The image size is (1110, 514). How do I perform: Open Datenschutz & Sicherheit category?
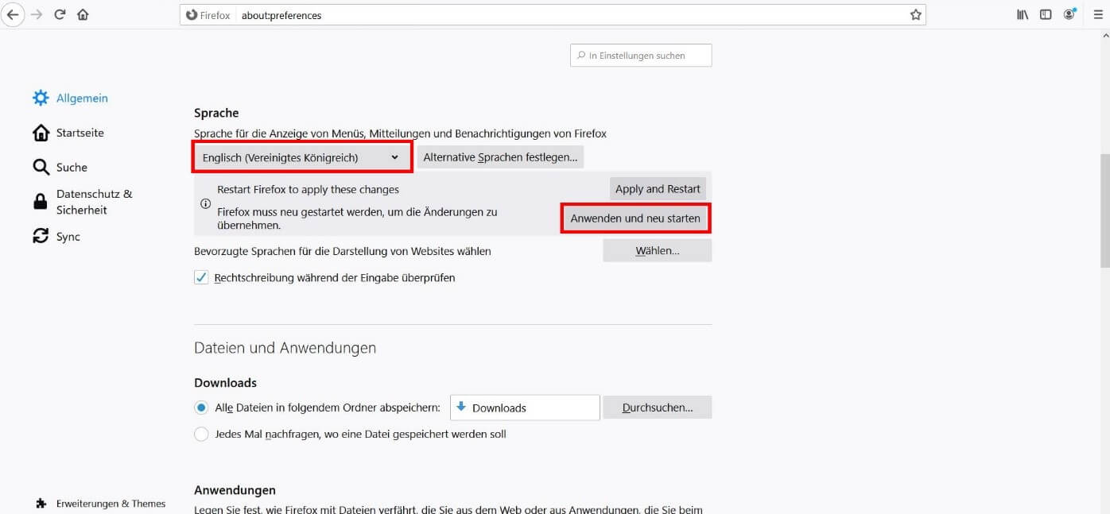95,202
